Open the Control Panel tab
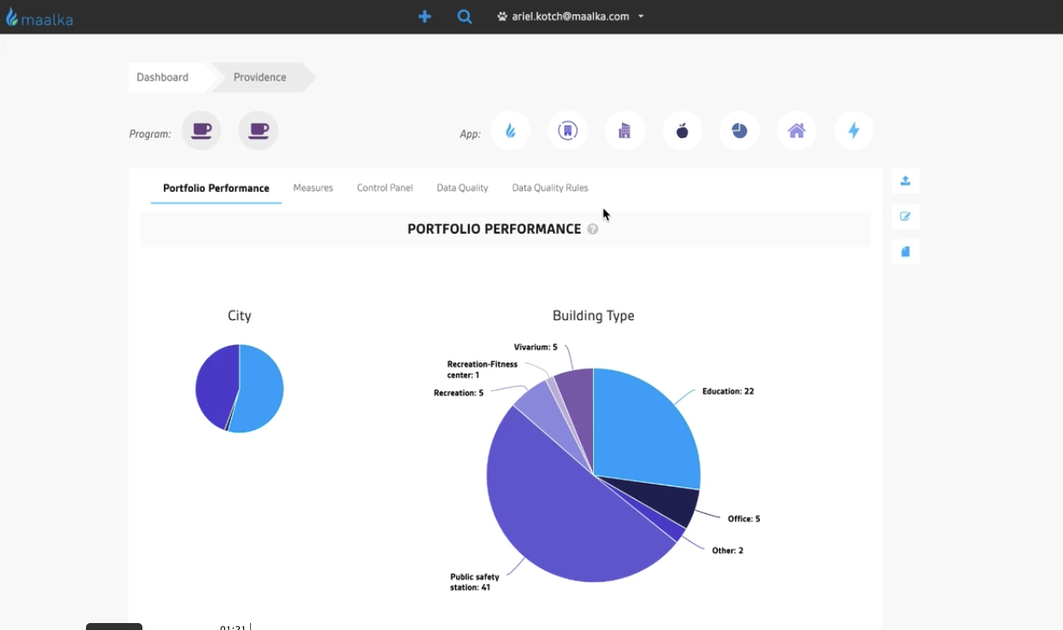 point(385,188)
